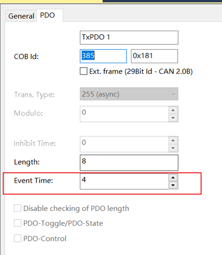222x255 pixels.
Task: Increase Event Time with up arrow
Action: (x=173, y=178)
